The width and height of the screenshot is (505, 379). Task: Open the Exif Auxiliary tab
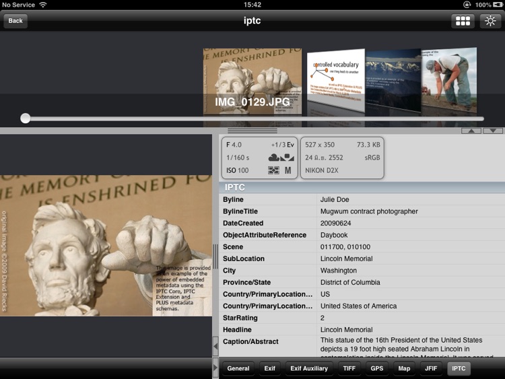pyautogui.click(x=309, y=368)
